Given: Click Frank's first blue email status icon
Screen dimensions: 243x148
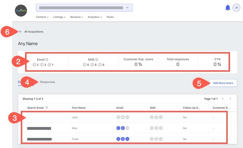Looking at the screenshot, I should pyautogui.click(x=118, y=139).
